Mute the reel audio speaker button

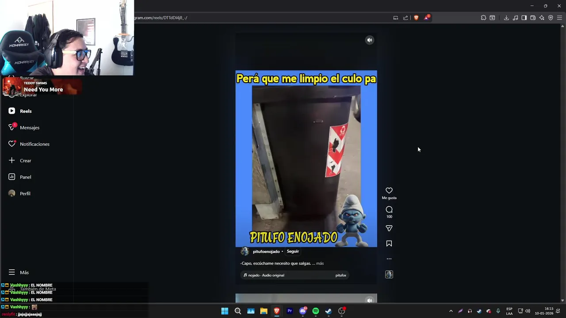point(370,40)
